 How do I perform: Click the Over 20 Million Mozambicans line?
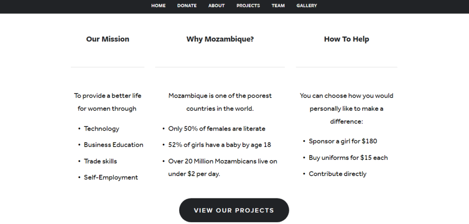coord(223,161)
